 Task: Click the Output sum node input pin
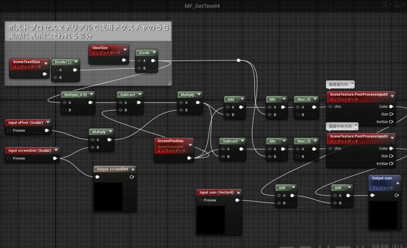point(372,195)
